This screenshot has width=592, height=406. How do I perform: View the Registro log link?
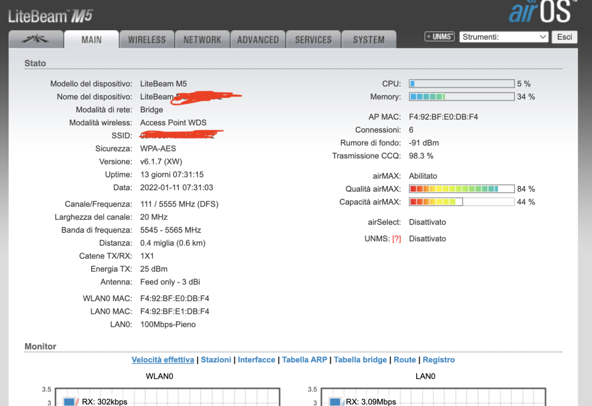point(439,360)
